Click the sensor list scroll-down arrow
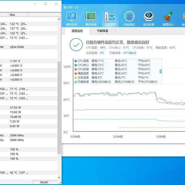This screenshot has height=185, width=185. coord(59,177)
